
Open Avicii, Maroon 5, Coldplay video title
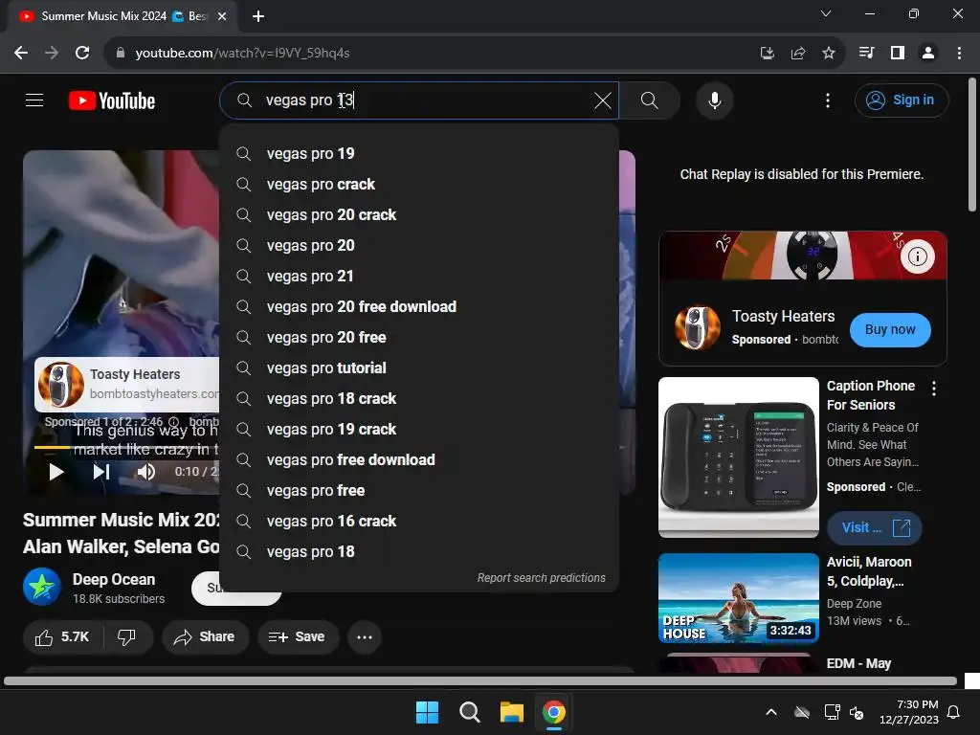coord(869,571)
